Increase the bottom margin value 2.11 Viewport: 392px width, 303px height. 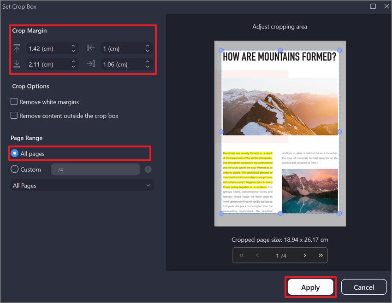point(73,62)
